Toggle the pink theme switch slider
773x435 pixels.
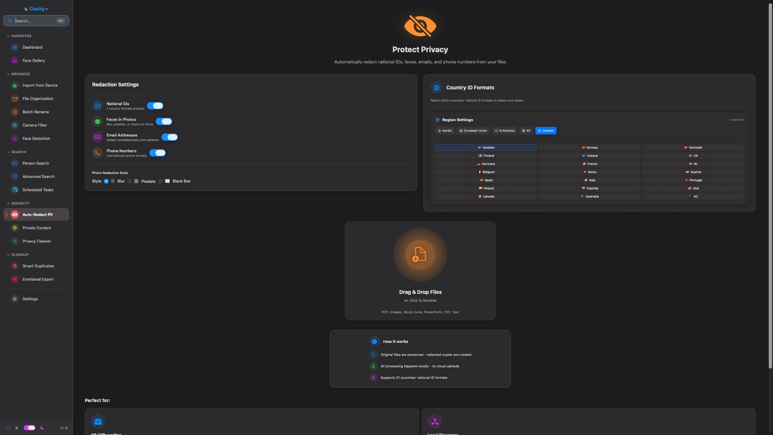point(29,428)
